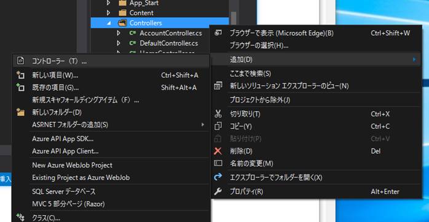Screen dimensions: 429x222
Task: Choose ブラウザーで表示 (Microsoft Edge)(B)
Action: click(x=316, y=33)
